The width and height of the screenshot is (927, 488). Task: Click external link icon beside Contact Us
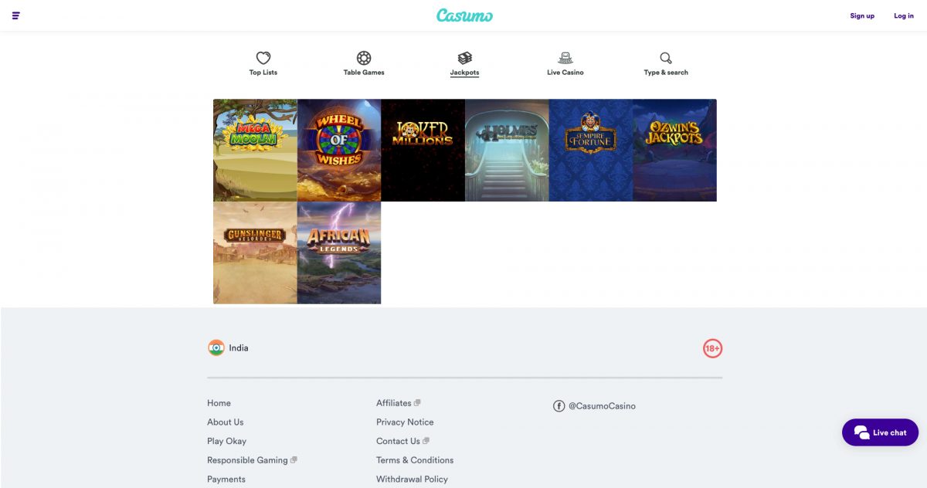coord(426,441)
